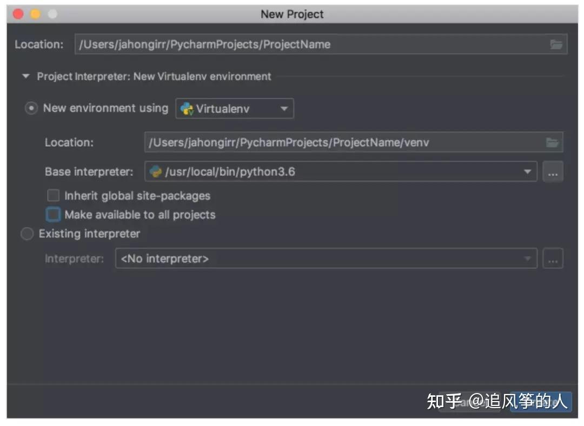Viewport: 584px width, 426px height.
Task: Click the Cancel button
Action: (469, 403)
